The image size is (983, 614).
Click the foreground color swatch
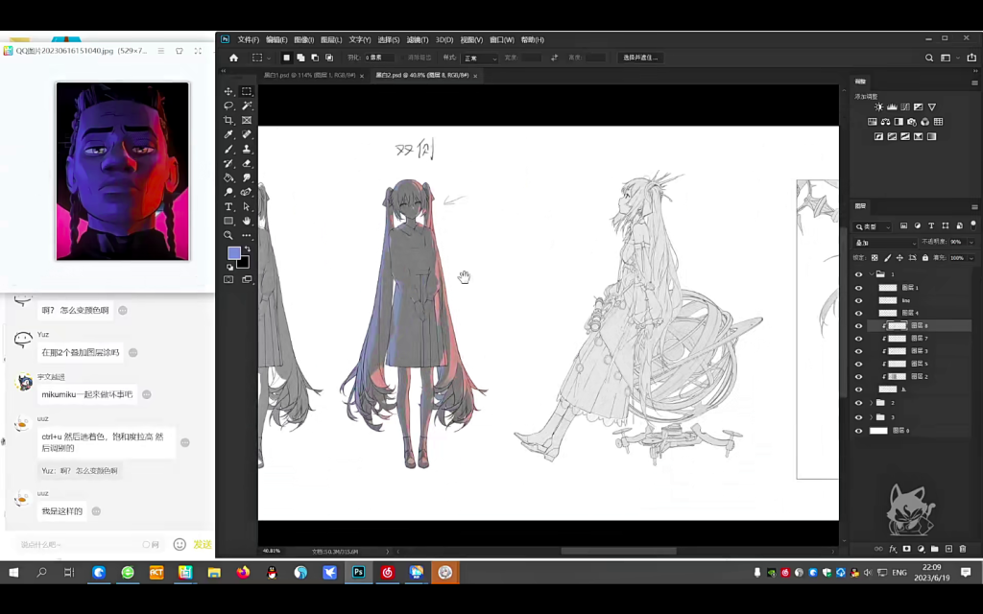(233, 253)
